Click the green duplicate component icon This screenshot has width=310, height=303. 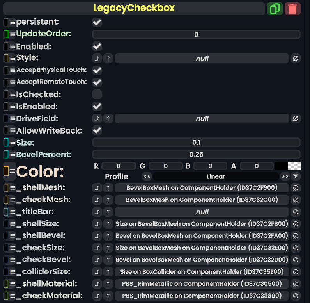[x=275, y=9]
